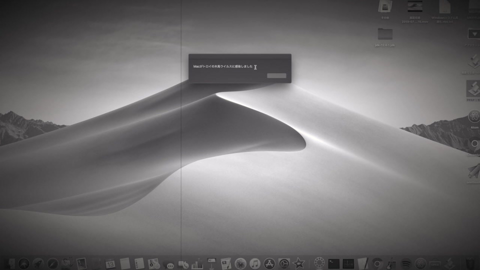This screenshot has height=270, width=480.
Task: Open Mail stamp icon in Dock
Action: 81,263
